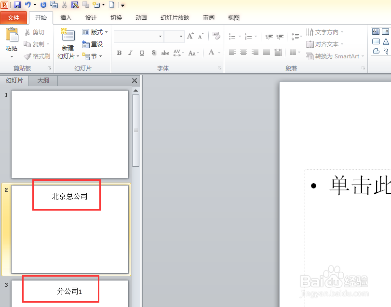Open the File (文件) tab
This screenshot has height=307, width=391.
tap(13, 18)
